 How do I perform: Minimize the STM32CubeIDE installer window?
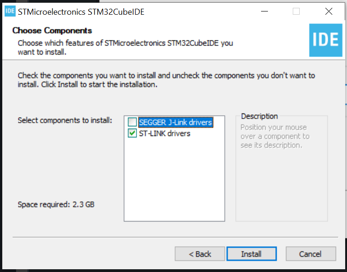(x=264, y=11)
